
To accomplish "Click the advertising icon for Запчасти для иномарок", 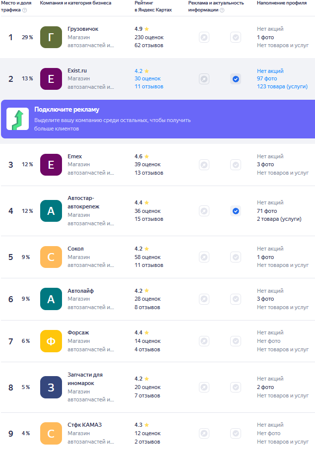I will pyautogui.click(x=204, y=387).
